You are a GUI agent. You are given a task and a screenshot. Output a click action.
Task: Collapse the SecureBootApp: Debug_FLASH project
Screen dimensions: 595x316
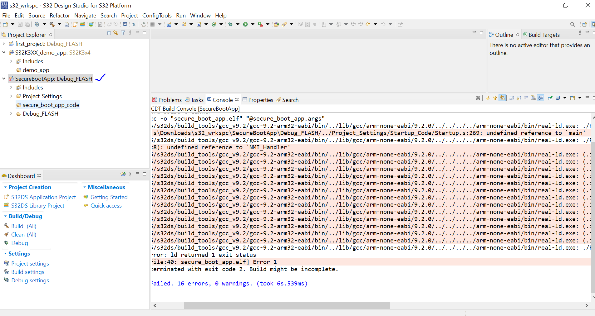[3, 79]
